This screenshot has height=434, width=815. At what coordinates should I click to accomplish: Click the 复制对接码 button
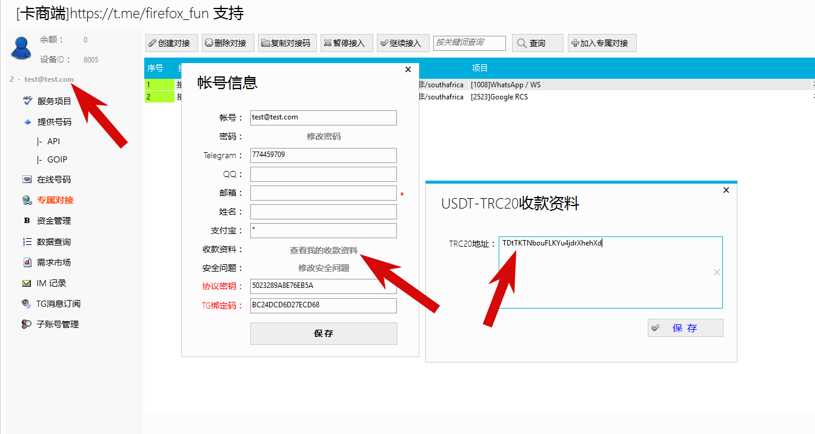tap(286, 43)
